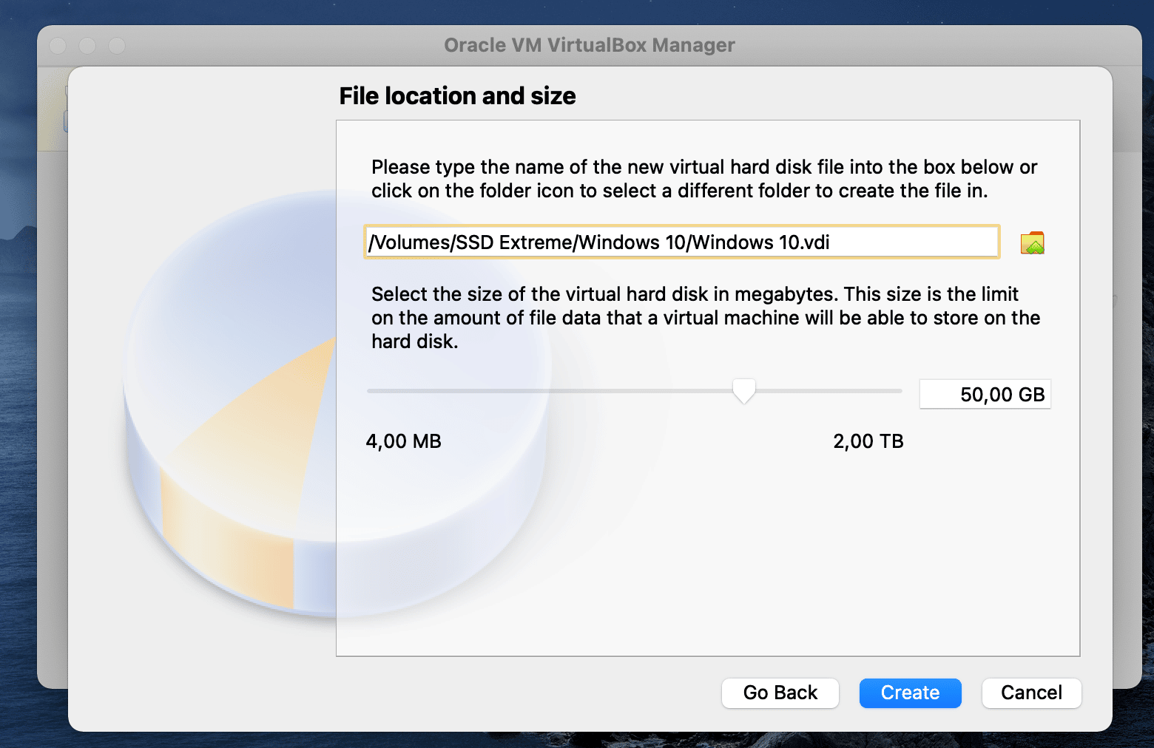
Task: Cancel the virtual disk creation
Action: click(x=1031, y=693)
